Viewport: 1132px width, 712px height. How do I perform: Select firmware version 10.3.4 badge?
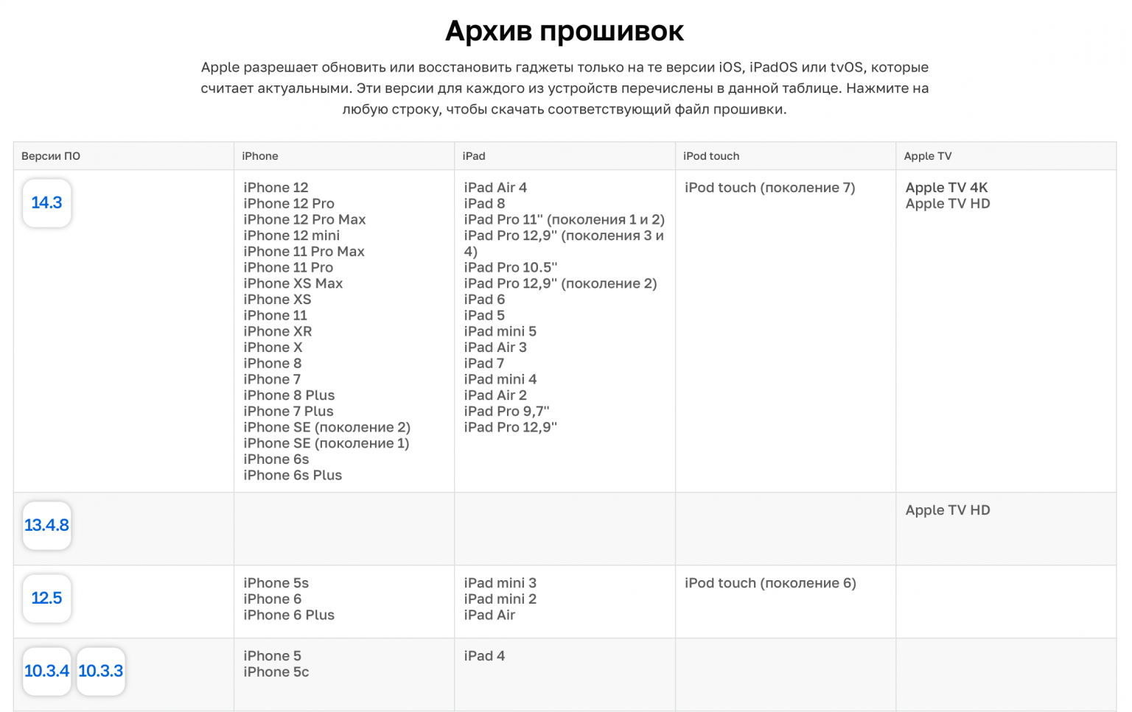[x=46, y=671]
